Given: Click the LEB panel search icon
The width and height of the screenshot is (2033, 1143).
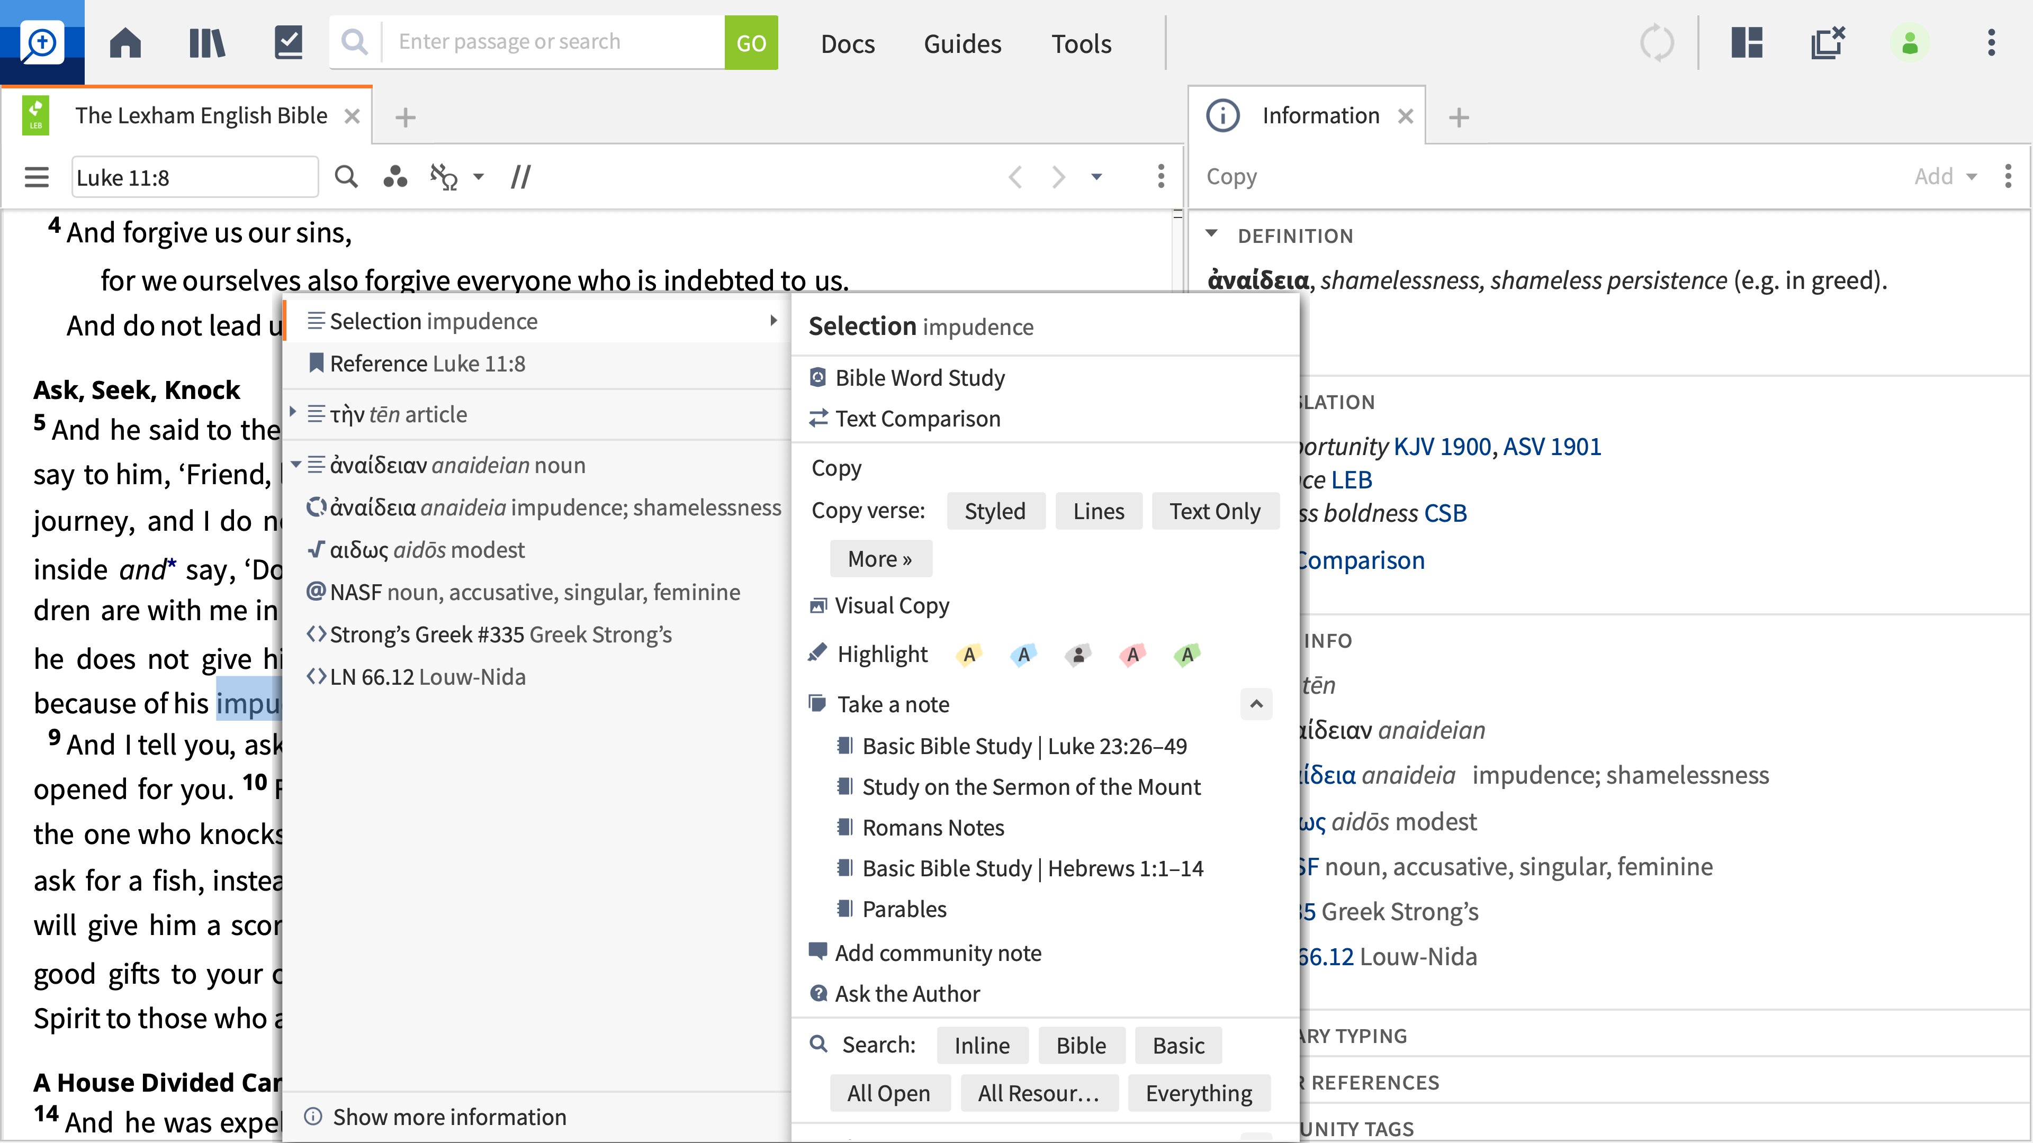Looking at the screenshot, I should tap(346, 177).
